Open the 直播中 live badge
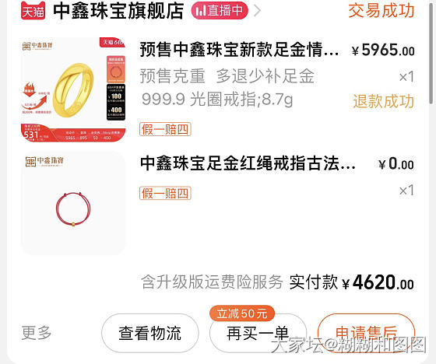 [220, 11]
